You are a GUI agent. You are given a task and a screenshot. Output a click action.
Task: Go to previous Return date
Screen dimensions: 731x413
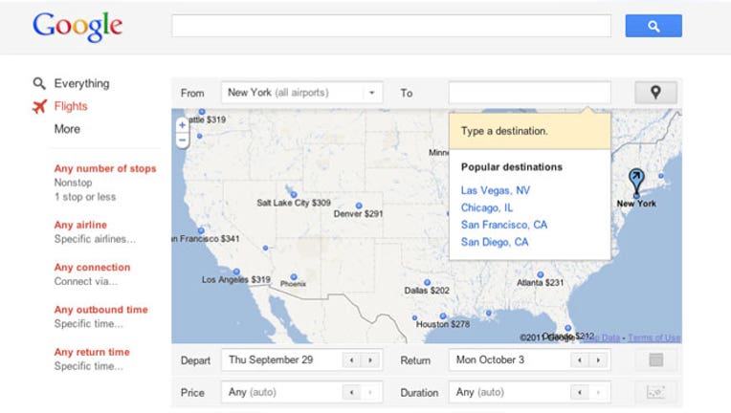click(580, 359)
